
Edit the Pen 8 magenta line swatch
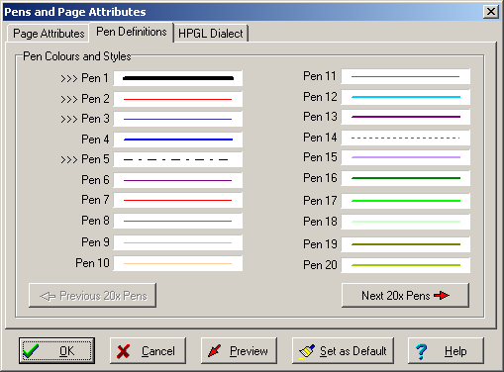point(178,221)
